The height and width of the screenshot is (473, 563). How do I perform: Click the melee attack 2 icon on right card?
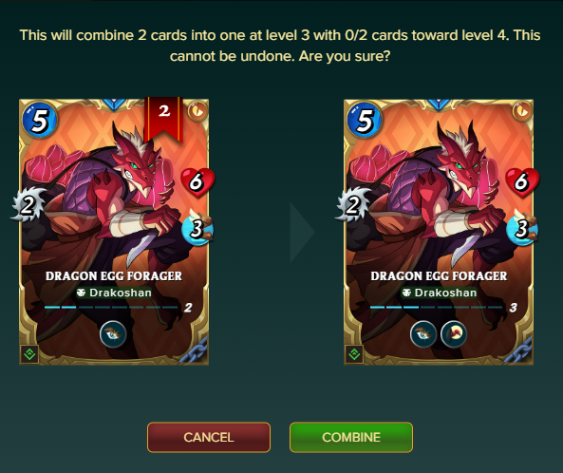[353, 204]
